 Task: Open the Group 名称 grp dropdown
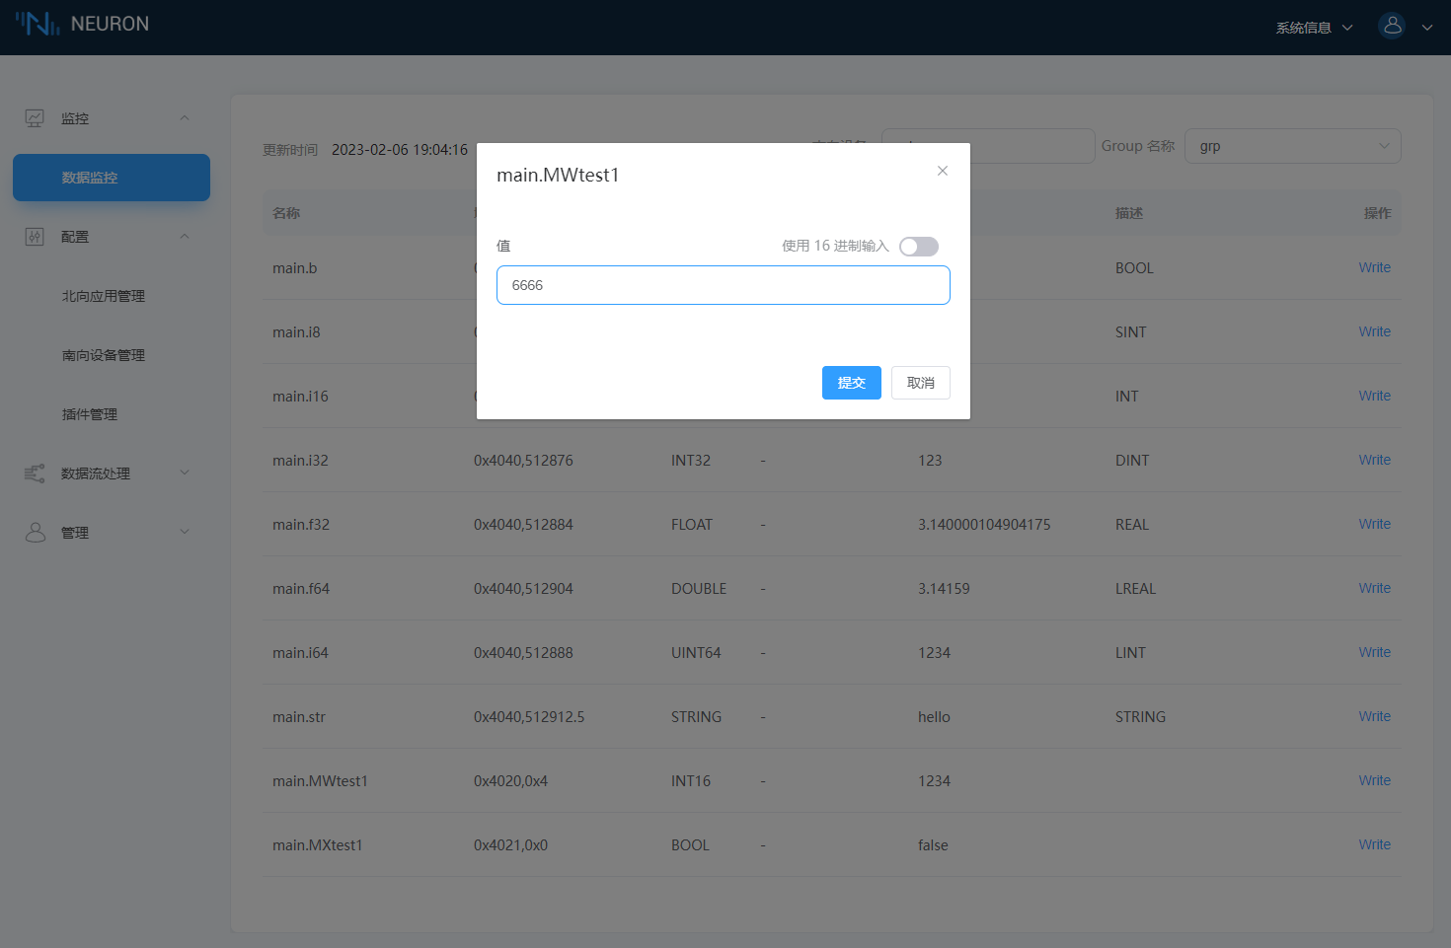click(x=1293, y=145)
